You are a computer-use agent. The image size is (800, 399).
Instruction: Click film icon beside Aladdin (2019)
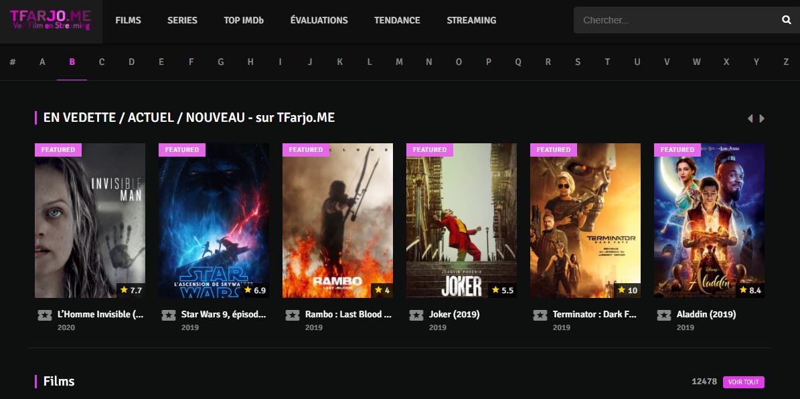(663, 315)
